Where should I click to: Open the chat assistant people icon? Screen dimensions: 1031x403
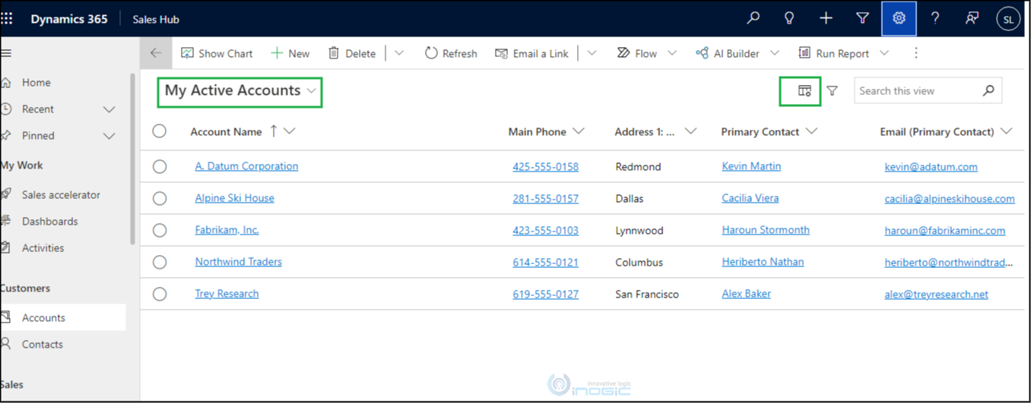(x=972, y=18)
